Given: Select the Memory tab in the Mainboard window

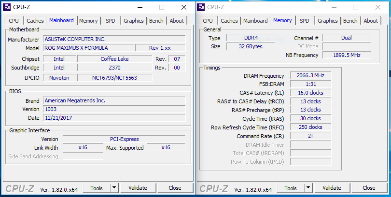Looking at the screenshot, I should [x=88, y=21].
